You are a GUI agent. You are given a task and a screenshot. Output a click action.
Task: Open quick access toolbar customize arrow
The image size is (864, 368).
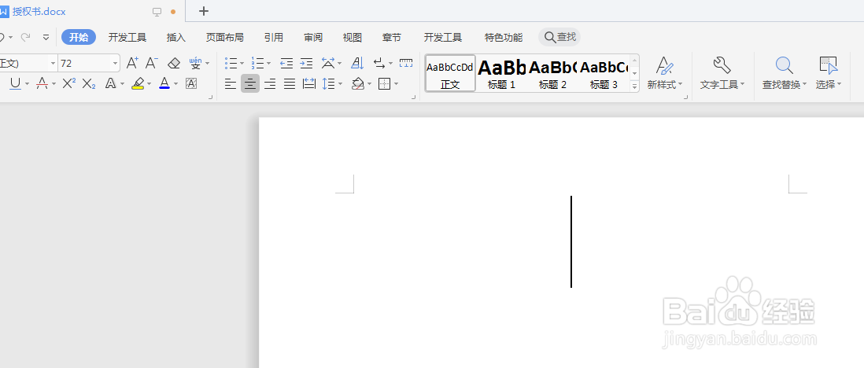pos(46,38)
